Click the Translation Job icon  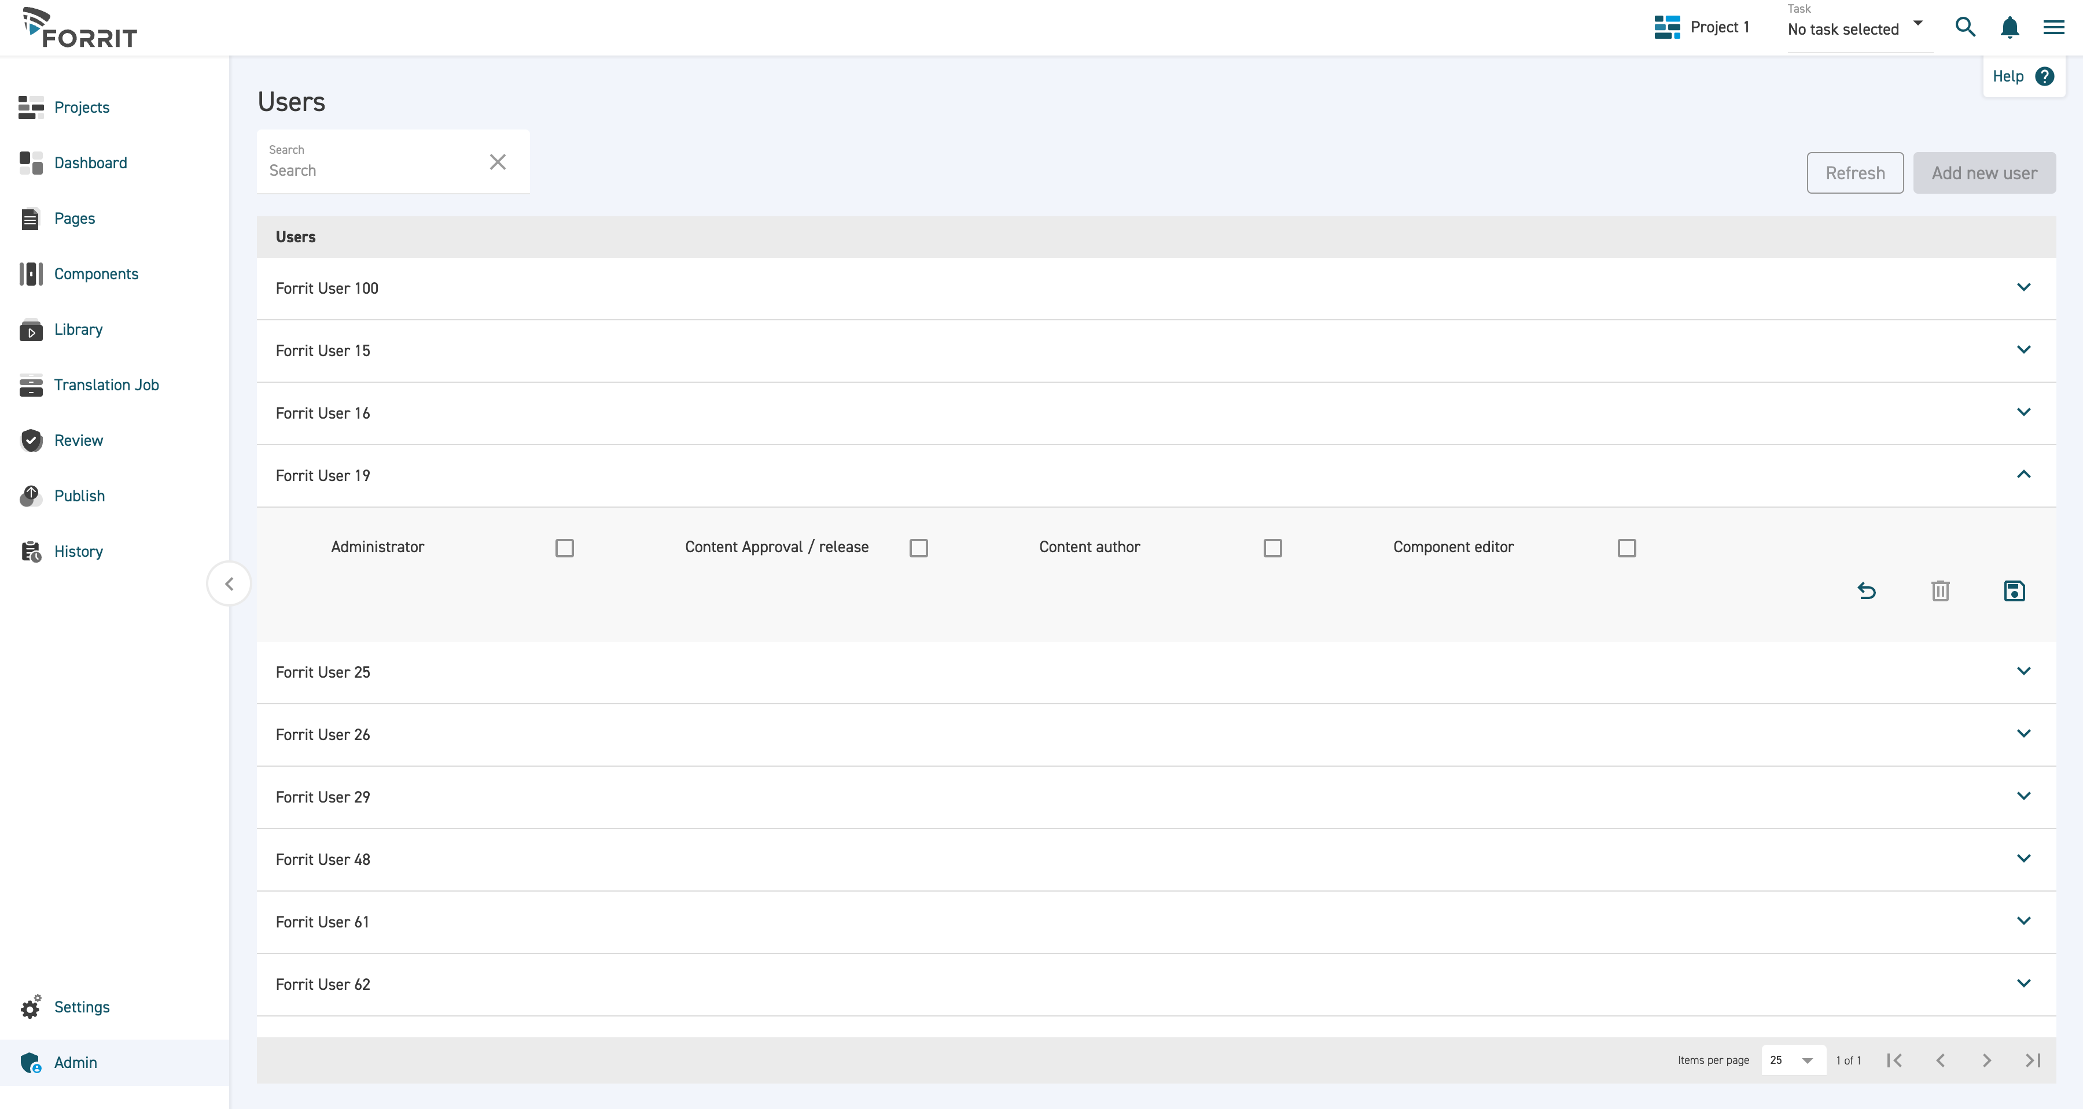pos(31,385)
